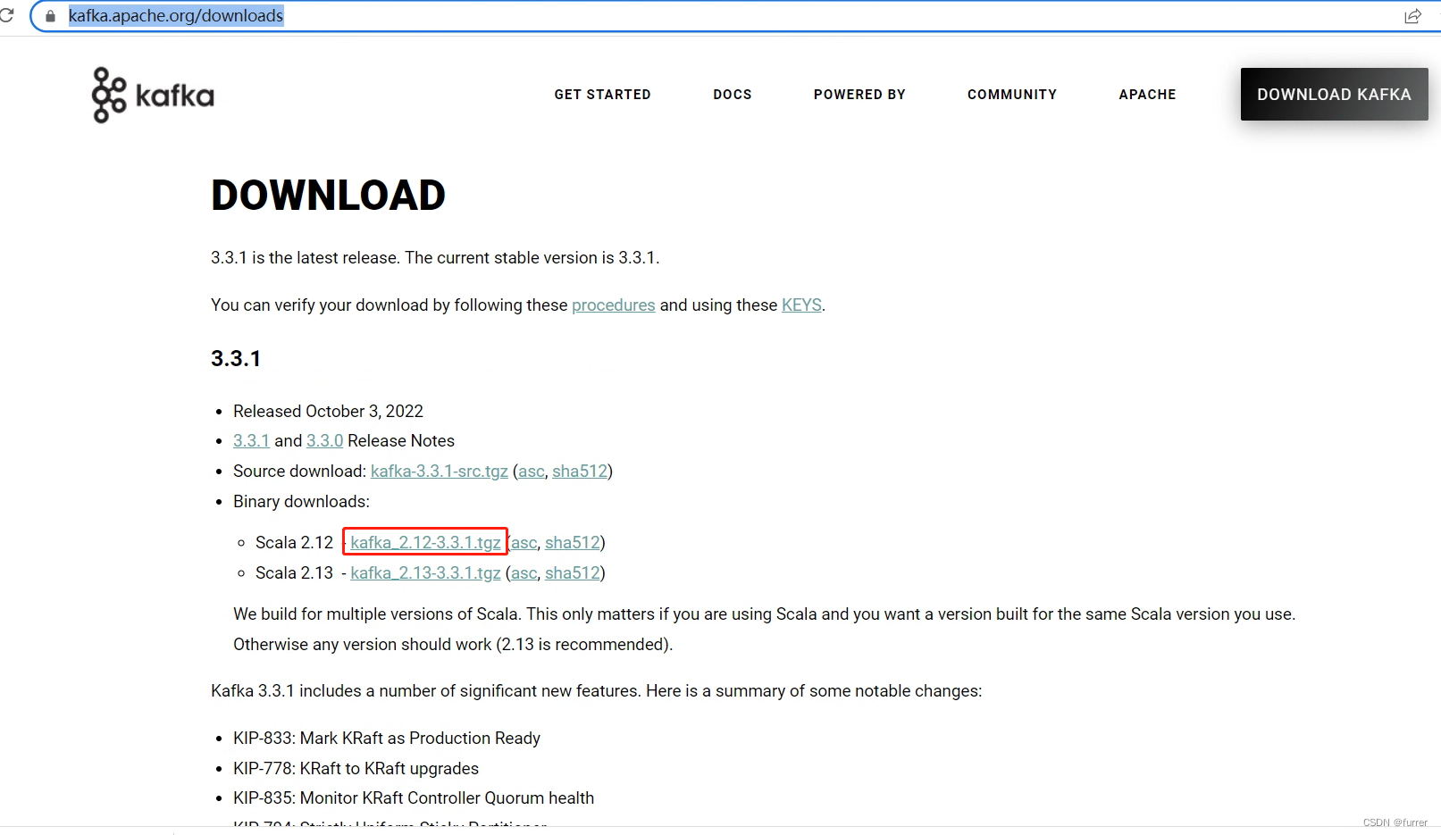The width and height of the screenshot is (1441, 835).
Task: Open asc signature for source download
Action: pyautogui.click(x=532, y=472)
